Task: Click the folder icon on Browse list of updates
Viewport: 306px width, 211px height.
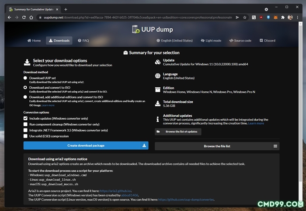Action: click(x=158, y=131)
